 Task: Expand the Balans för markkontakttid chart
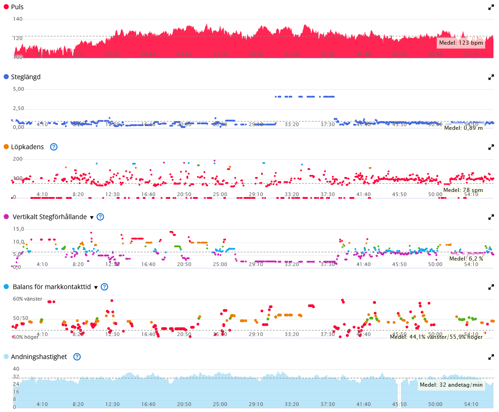tap(491, 287)
